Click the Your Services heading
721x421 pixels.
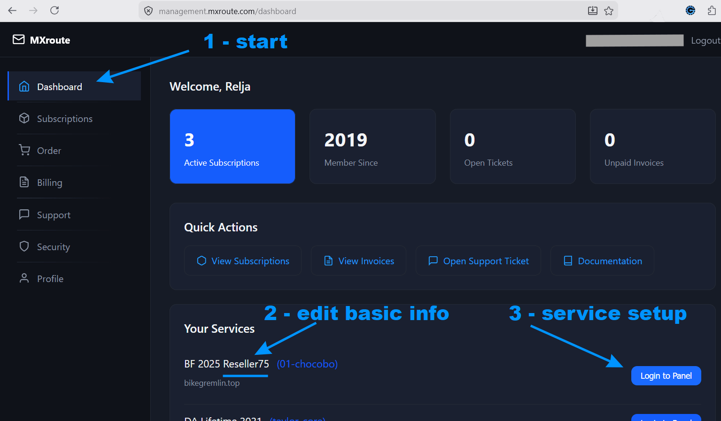pos(219,329)
